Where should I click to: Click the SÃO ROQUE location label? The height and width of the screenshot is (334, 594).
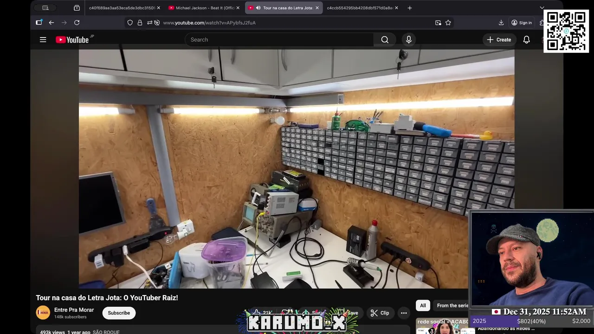106,332
